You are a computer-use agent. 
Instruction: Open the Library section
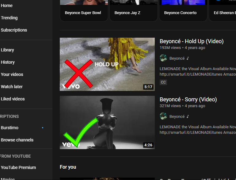(x=7, y=50)
